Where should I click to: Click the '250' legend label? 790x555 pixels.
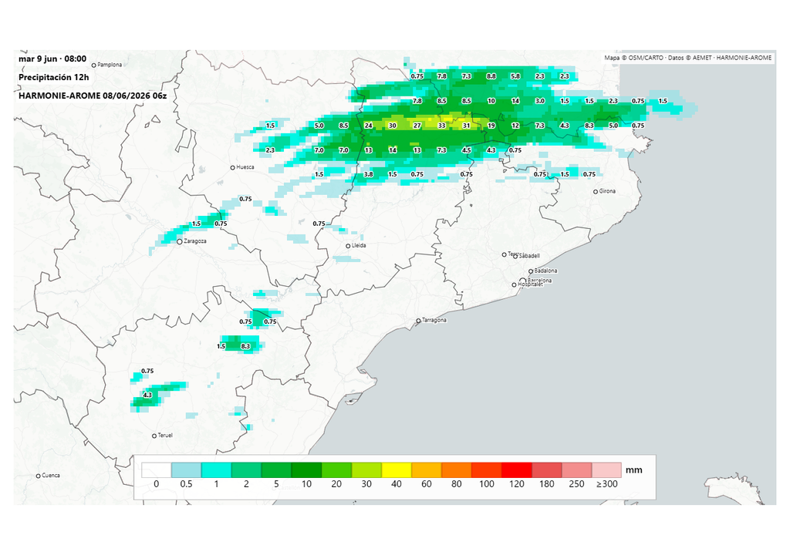coord(576,485)
